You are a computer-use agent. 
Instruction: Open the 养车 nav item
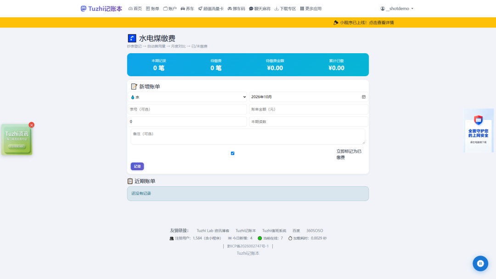[187, 9]
